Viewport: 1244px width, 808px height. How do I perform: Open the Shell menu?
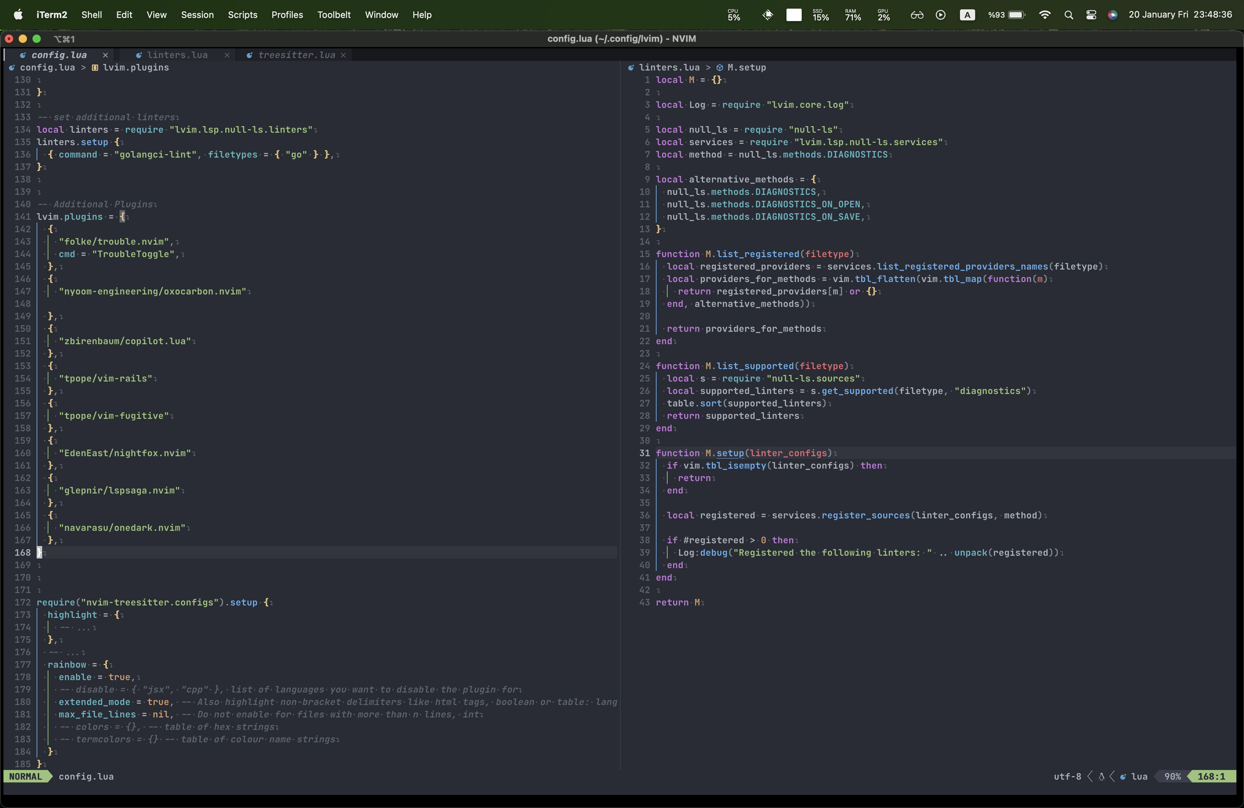(92, 15)
